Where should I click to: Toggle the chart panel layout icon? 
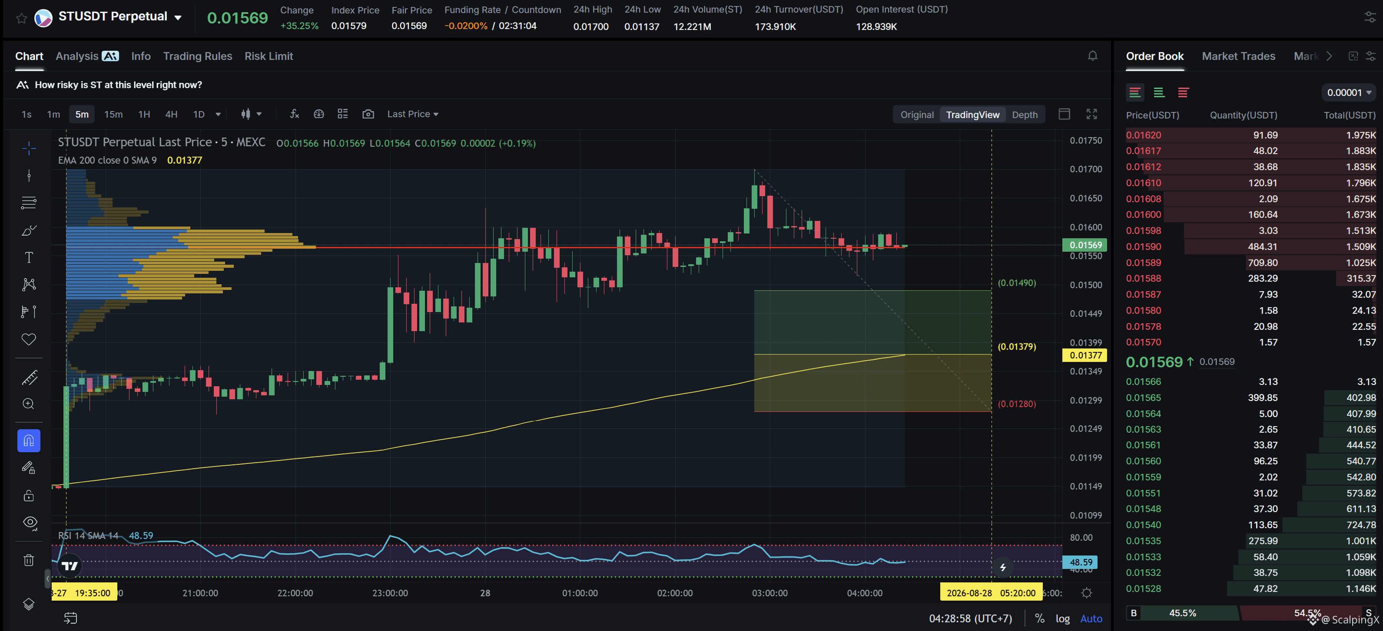click(1064, 114)
